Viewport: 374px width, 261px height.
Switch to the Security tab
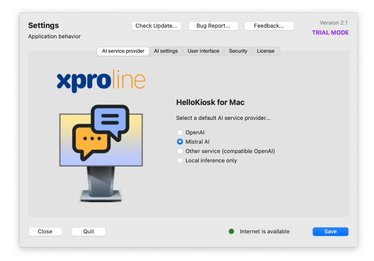(238, 51)
